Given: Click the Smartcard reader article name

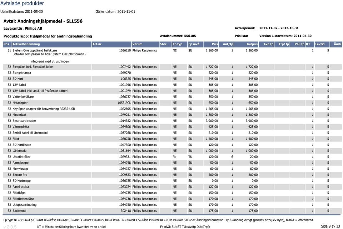Looking at the screenshot, I should pos(24,121).
